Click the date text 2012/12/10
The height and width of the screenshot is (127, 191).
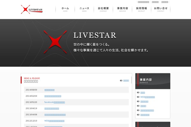31,121
